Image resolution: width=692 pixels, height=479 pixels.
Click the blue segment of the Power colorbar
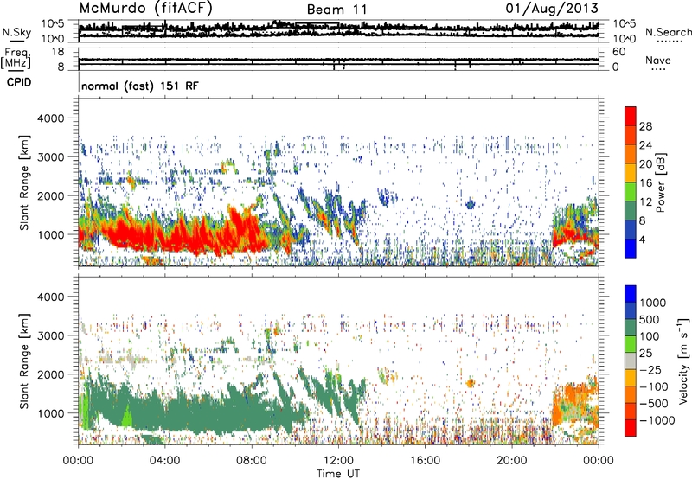click(631, 248)
